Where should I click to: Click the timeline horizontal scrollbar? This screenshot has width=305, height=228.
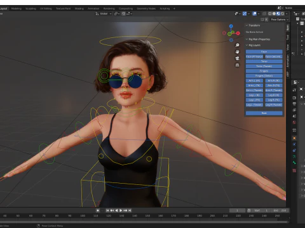point(144,222)
